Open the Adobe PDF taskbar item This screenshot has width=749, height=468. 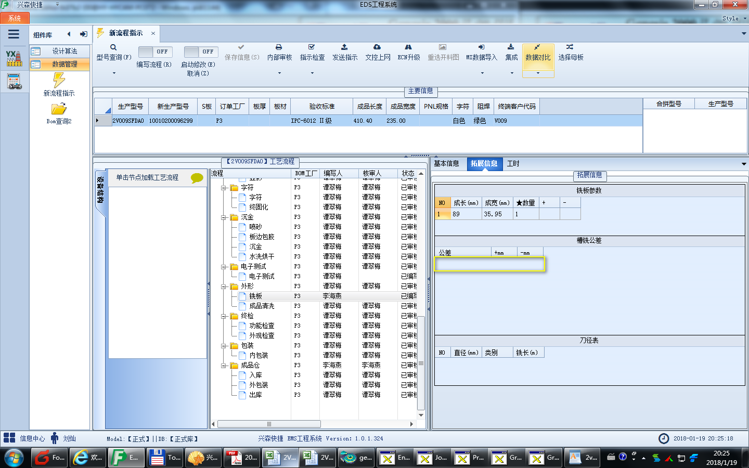pyautogui.click(x=242, y=458)
